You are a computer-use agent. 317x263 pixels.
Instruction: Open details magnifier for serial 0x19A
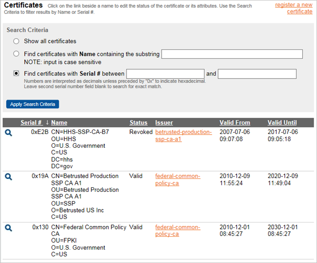pyautogui.click(x=8, y=176)
